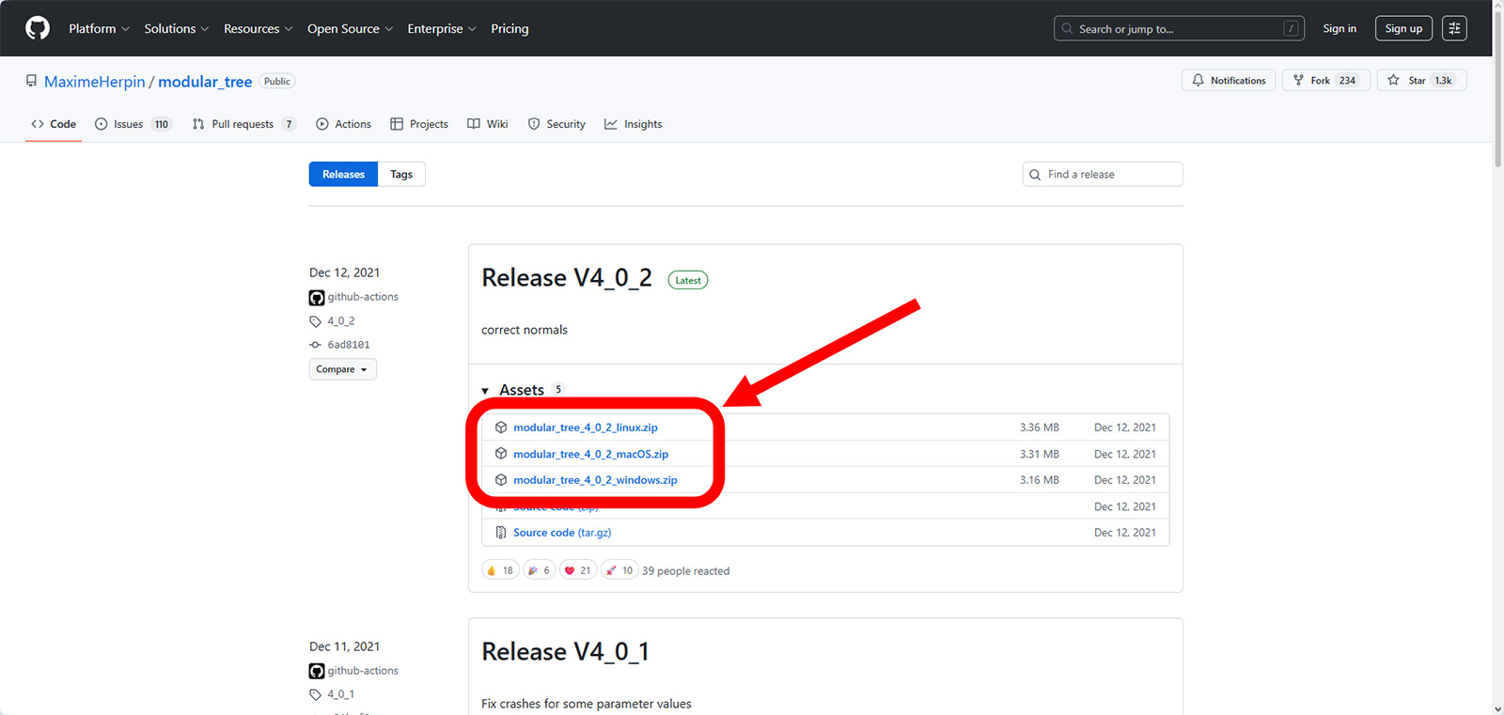Switch to the Tags view

(x=401, y=175)
